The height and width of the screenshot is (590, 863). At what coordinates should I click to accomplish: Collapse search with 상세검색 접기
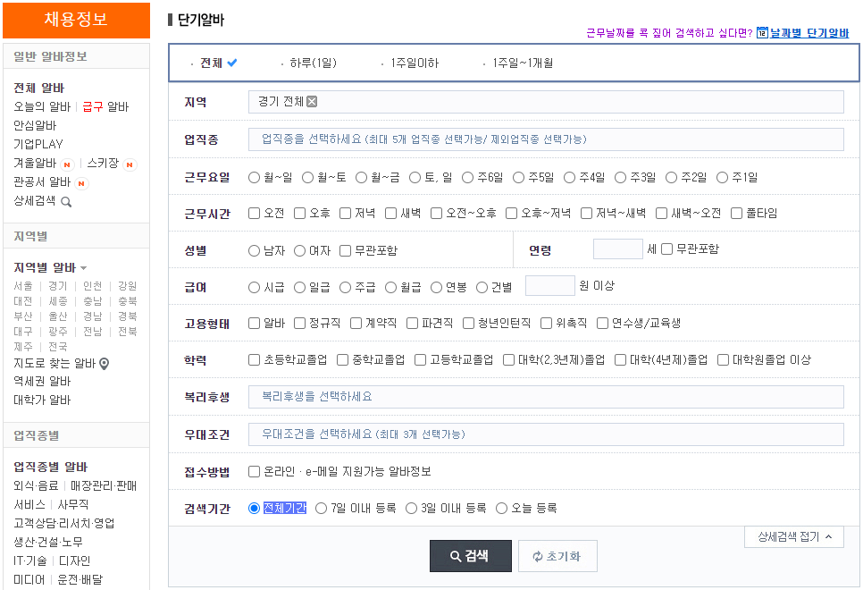[794, 537]
